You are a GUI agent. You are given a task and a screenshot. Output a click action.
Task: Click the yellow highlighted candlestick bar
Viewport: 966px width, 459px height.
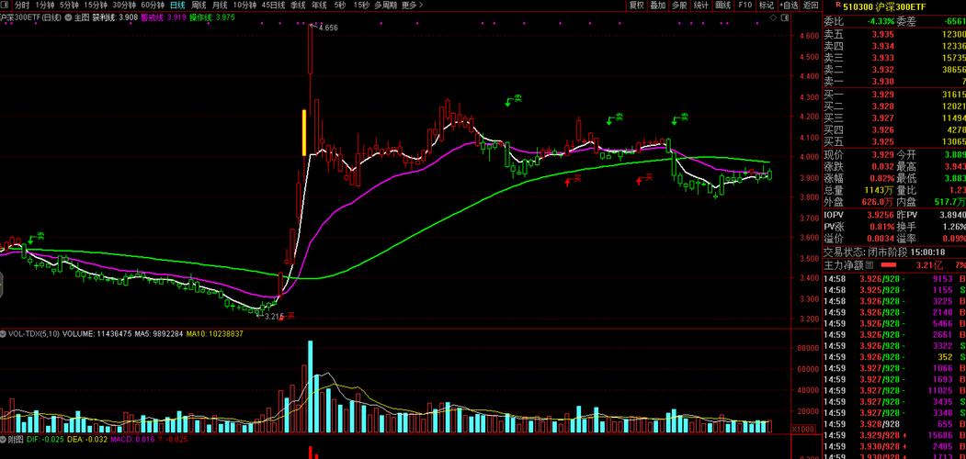point(303,131)
